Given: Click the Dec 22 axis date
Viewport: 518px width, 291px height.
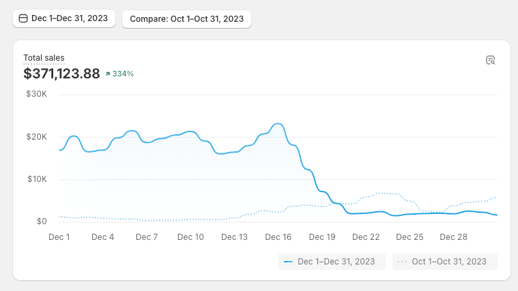Looking at the screenshot, I should (366, 237).
